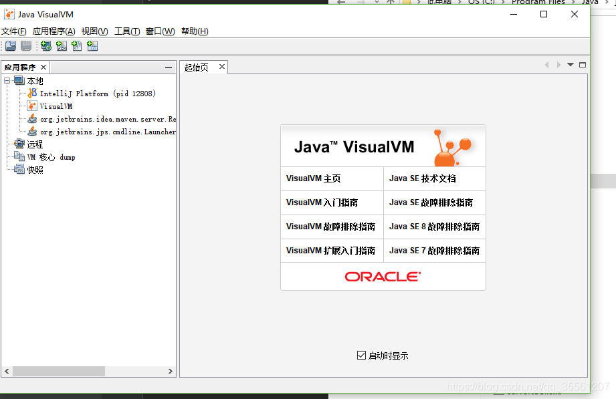Collapse the 应用程序 panel with minus button
Screen dimensions: 616x399
coord(169,66)
